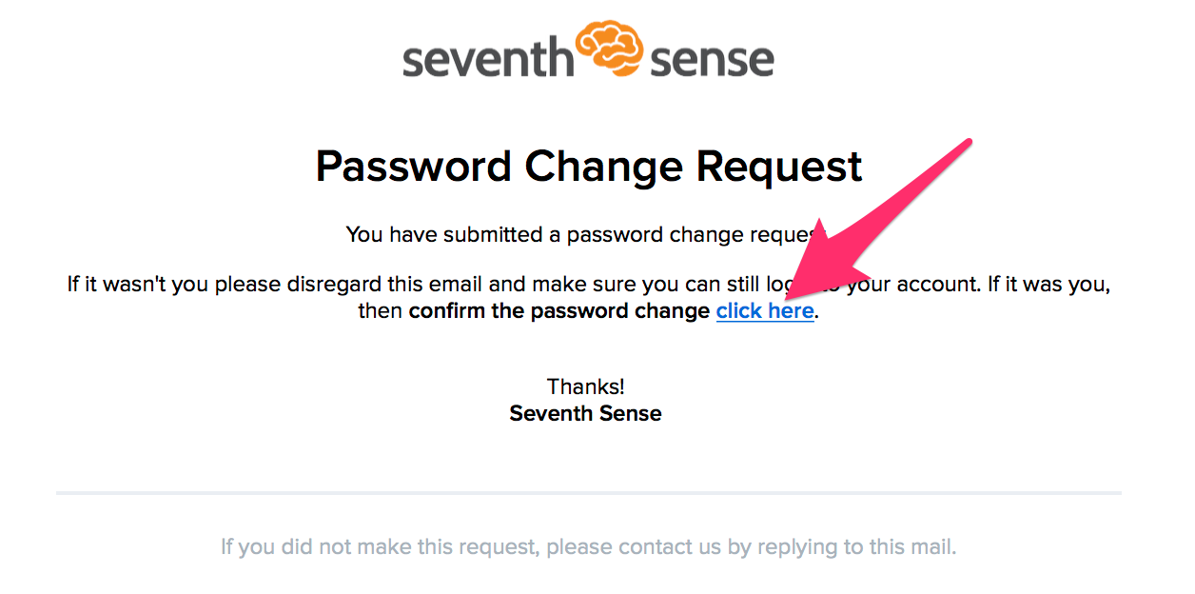This screenshot has width=1195, height=594.
Task: Click the 'sense' word in the logo
Action: click(712, 58)
